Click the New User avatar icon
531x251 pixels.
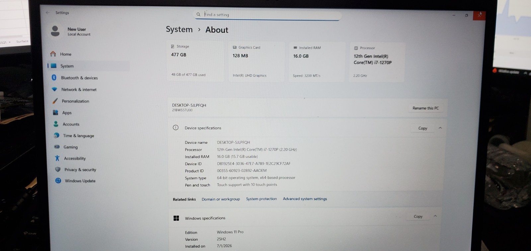point(55,31)
